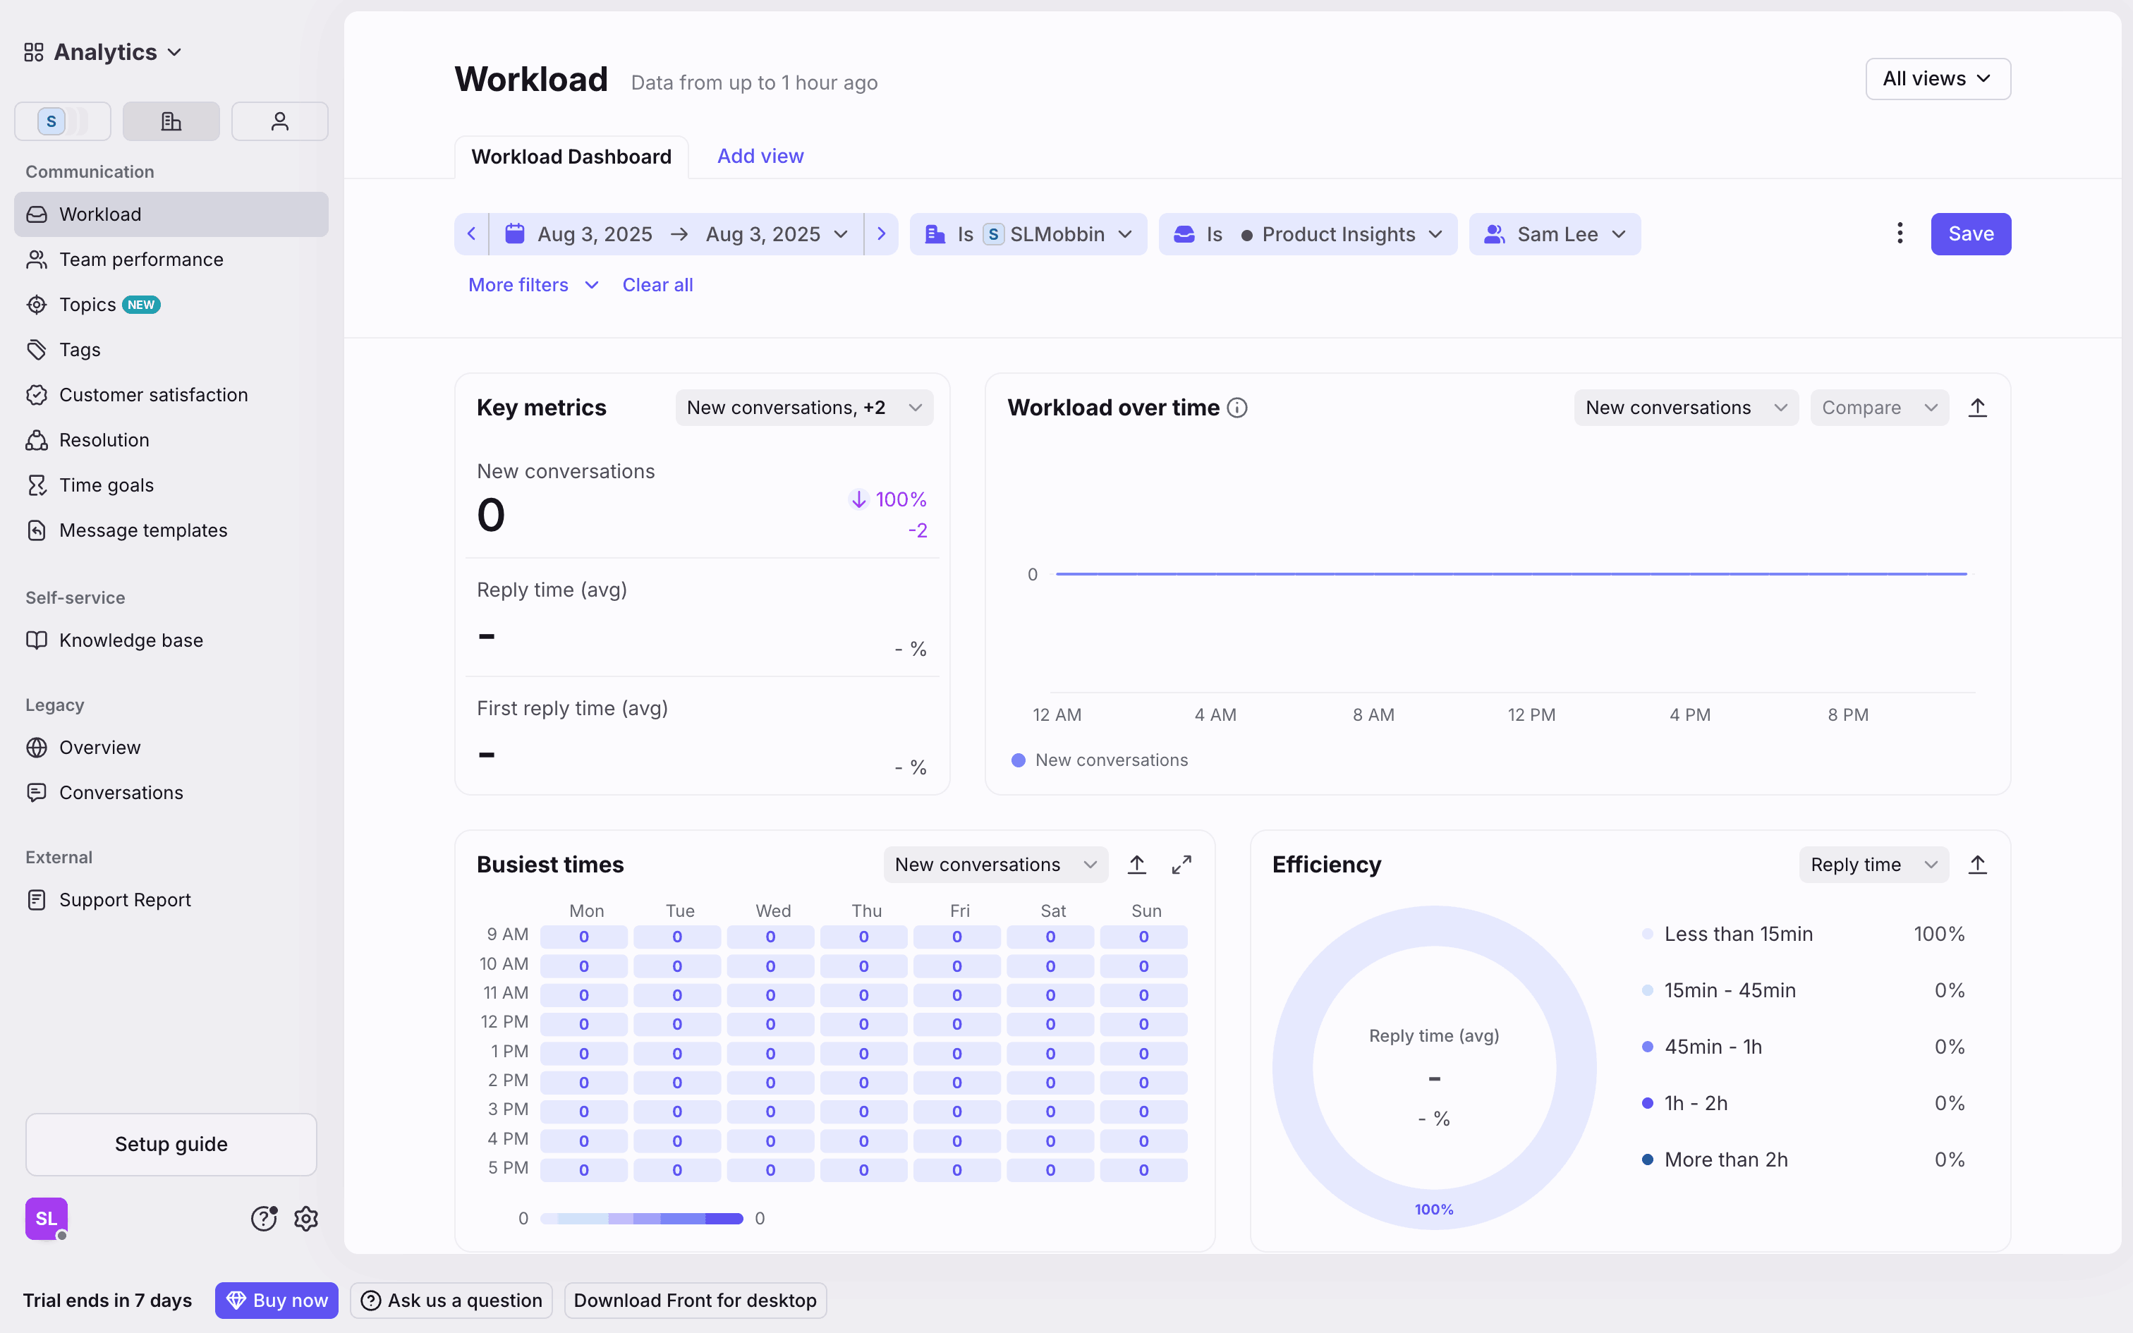Click the help question mark icon
The image size is (2133, 1333).
tap(264, 1219)
